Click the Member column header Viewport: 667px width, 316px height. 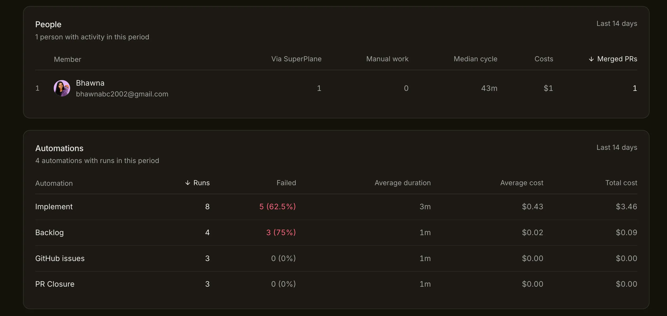(x=67, y=59)
